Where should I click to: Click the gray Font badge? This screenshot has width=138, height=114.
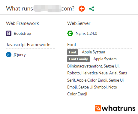(73, 52)
